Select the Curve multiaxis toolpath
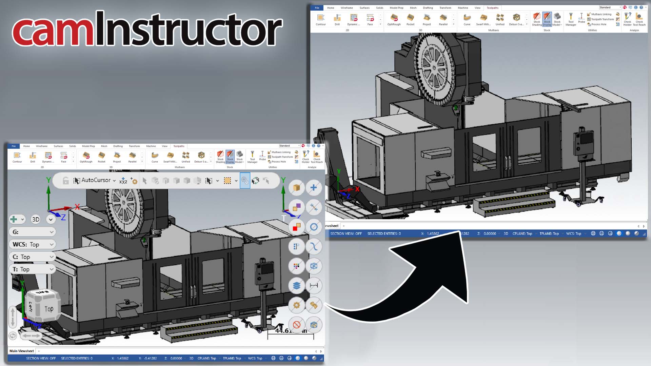The width and height of the screenshot is (651, 366). (155, 157)
